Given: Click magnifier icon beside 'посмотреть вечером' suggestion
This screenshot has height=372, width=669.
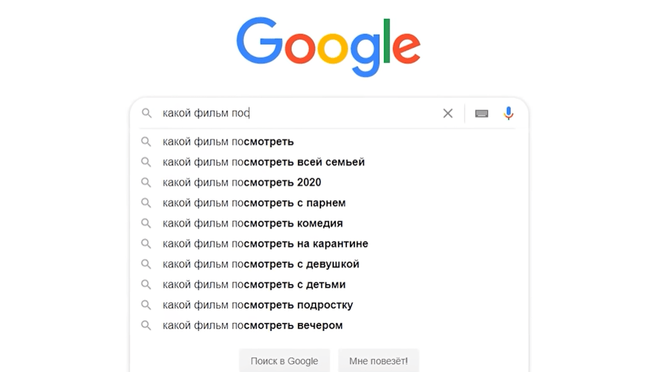Looking at the screenshot, I should tap(146, 325).
